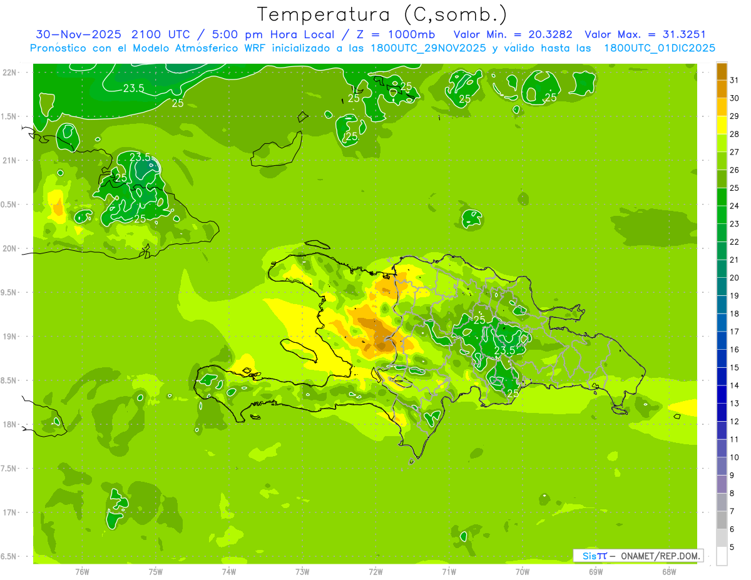This screenshot has width=751, height=580.
Task: Select the date text '30-Nov-2025'
Action: (79, 34)
